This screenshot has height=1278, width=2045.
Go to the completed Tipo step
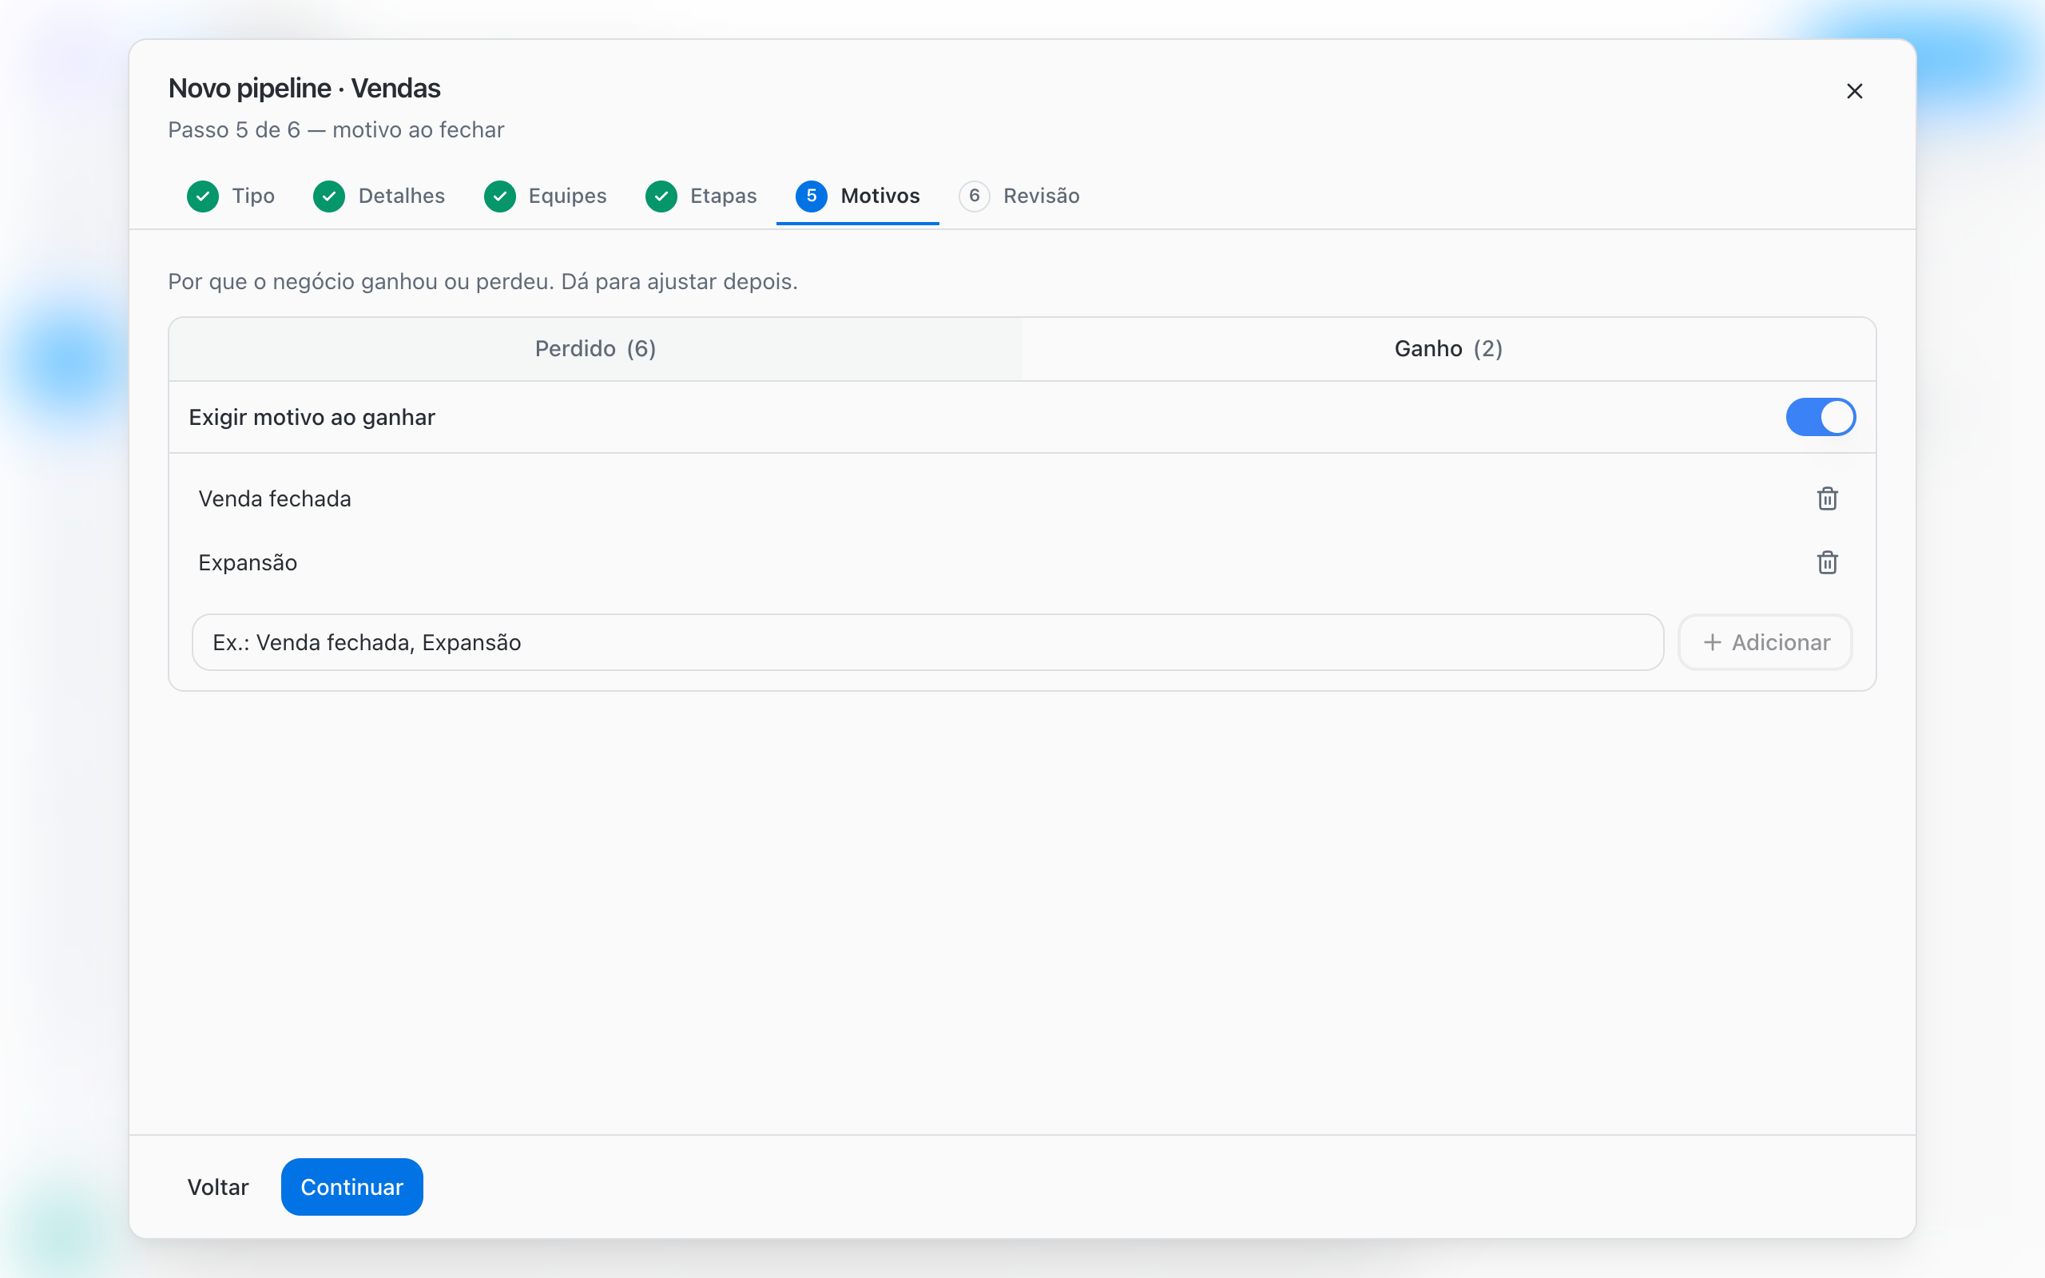coord(231,196)
